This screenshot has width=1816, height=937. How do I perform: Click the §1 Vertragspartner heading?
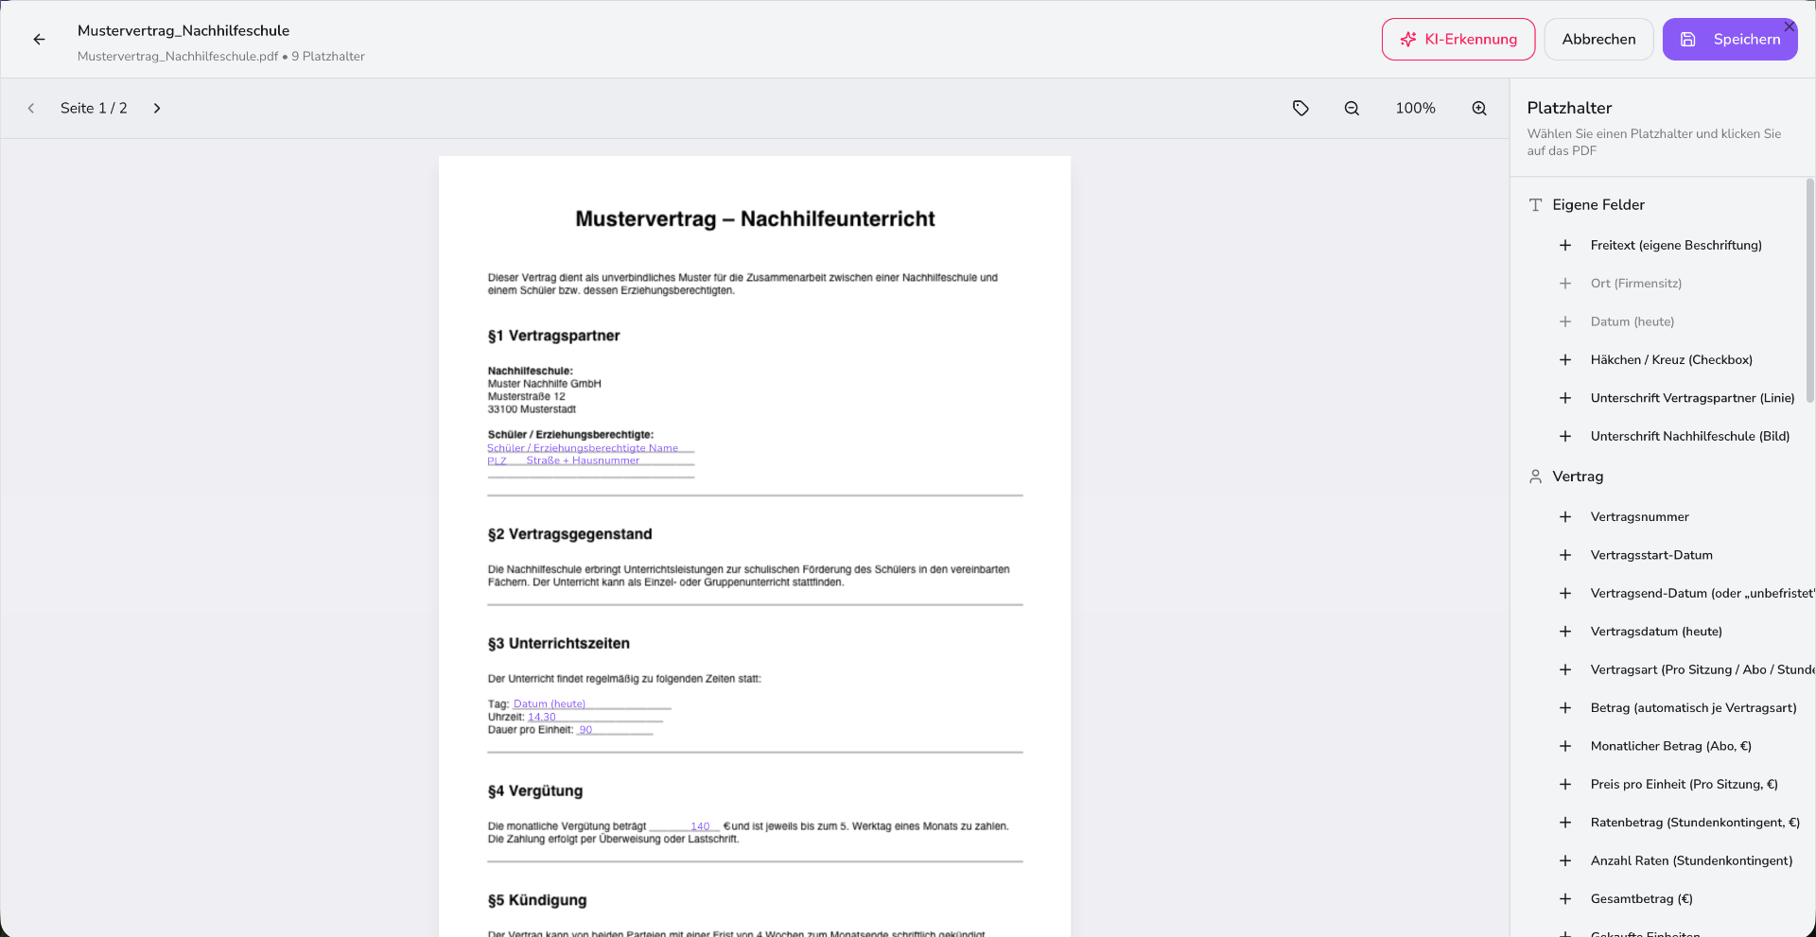[x=553, y=336]
